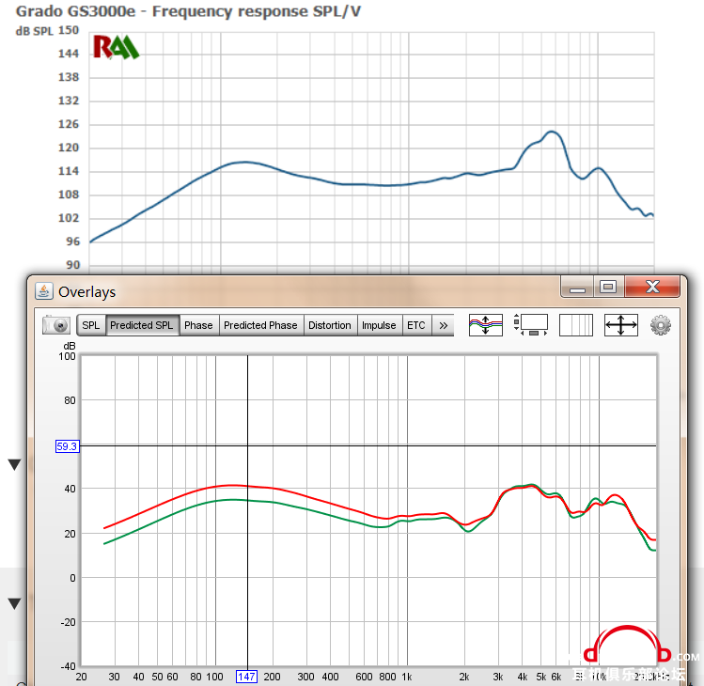Click the 59.3 dB cursor value label
This screenshot has height=686, width=704.
pyautogui.click(x=68, y=446)
